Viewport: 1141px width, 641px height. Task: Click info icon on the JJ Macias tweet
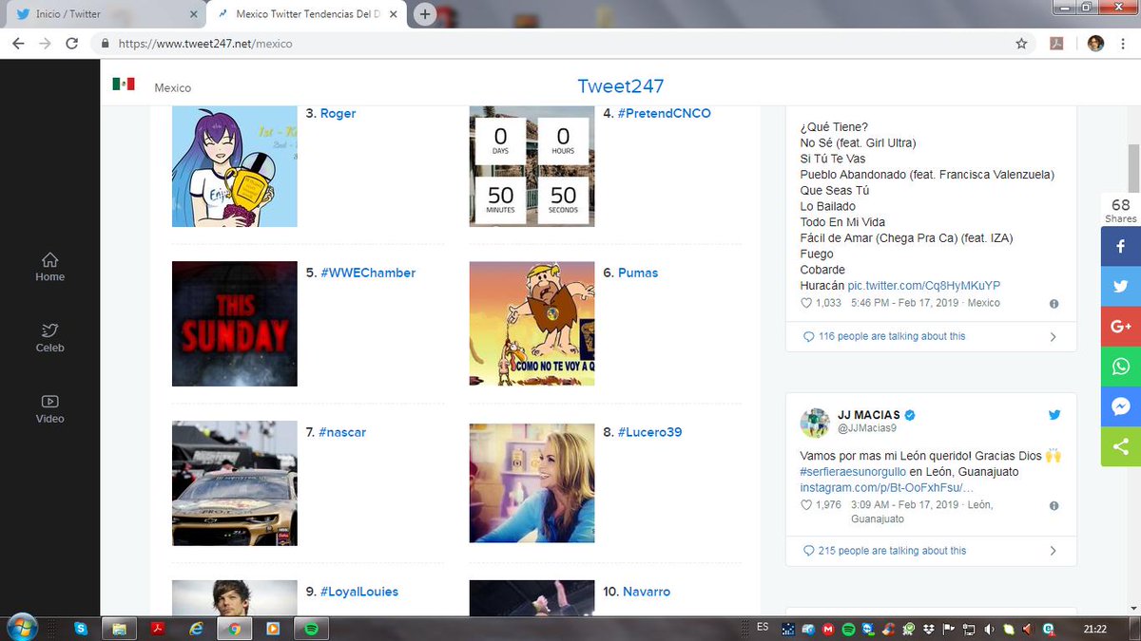1054,506
